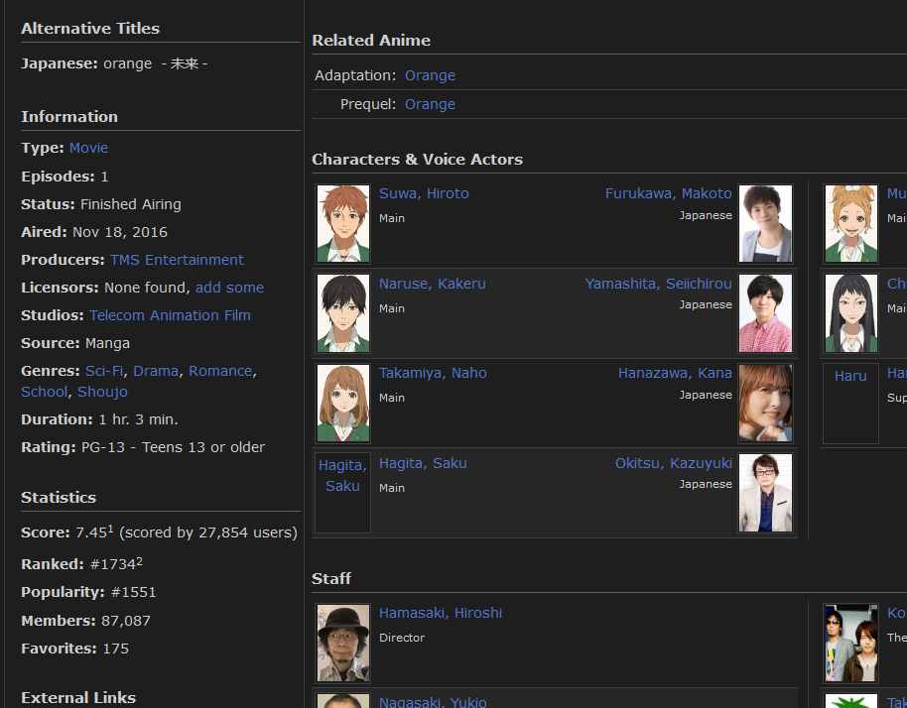Browse the Sci-Fi genre link
Image resolution: width=907 pixels, height=708 pixels.
[x=104, y=371]
